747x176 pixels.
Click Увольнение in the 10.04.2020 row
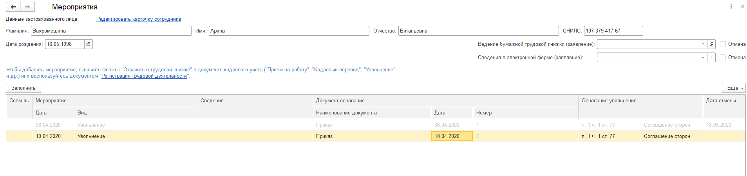pos(136,136)
